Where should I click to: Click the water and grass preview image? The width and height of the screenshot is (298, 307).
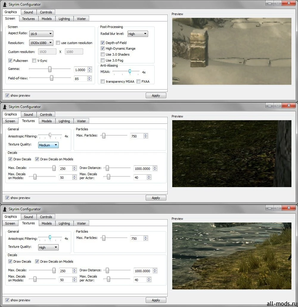232,256
